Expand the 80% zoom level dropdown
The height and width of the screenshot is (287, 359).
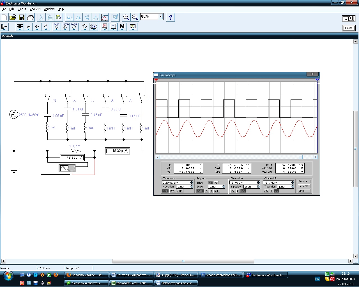pyautogui.click(x=160, y=17)
